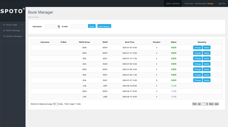The height and width of the screenshot is (127, 228).
Task: Click the Duration column header
Action: coord(156,42)
